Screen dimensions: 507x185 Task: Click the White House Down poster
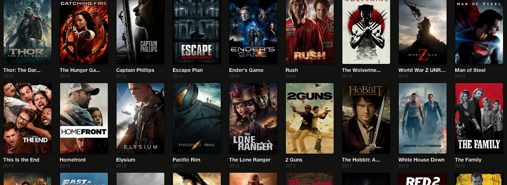pyautogui.click(x=423, y=119)
